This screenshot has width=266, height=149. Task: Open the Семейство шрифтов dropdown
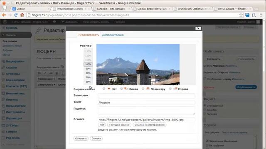pyautogui.click(x=47, y=84)
